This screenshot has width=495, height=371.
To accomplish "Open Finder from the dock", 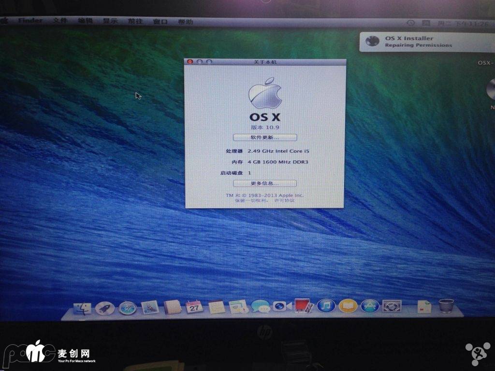I will click(x=82, y=307).
